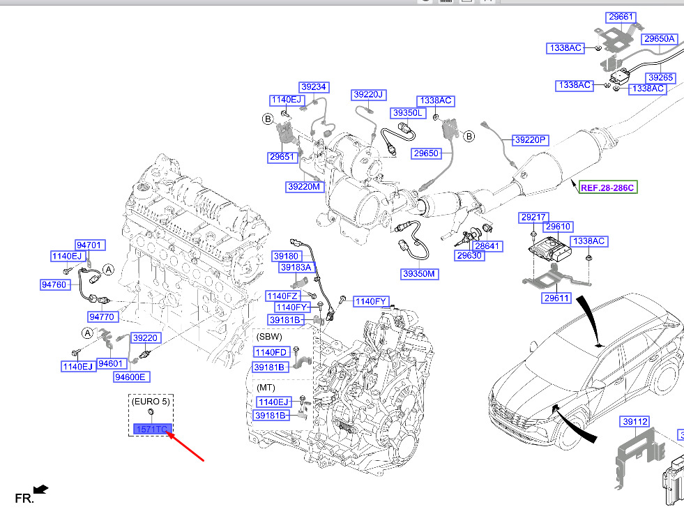
Task: Click part label 94600E
Action: (130, 377)
